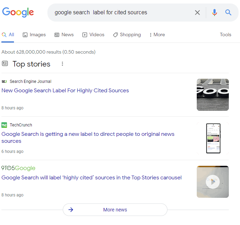This screenshot has width=240, height=225.
Task: Clear the search box text
Action: 197,13
